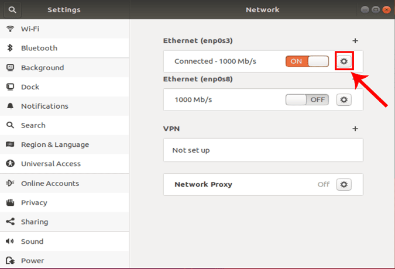The width and height of the screenshot is (395, 269).
Task: Open gear settings for Ethernet enp0s3
Action: coord(344,61)
